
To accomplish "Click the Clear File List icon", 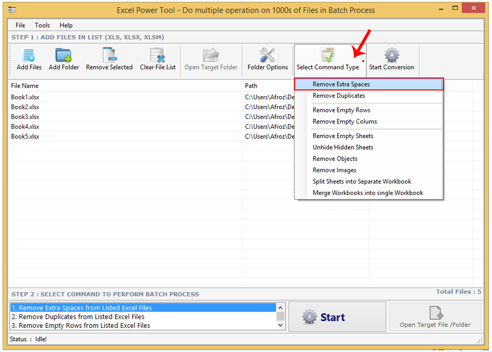I will coord(158,55).
